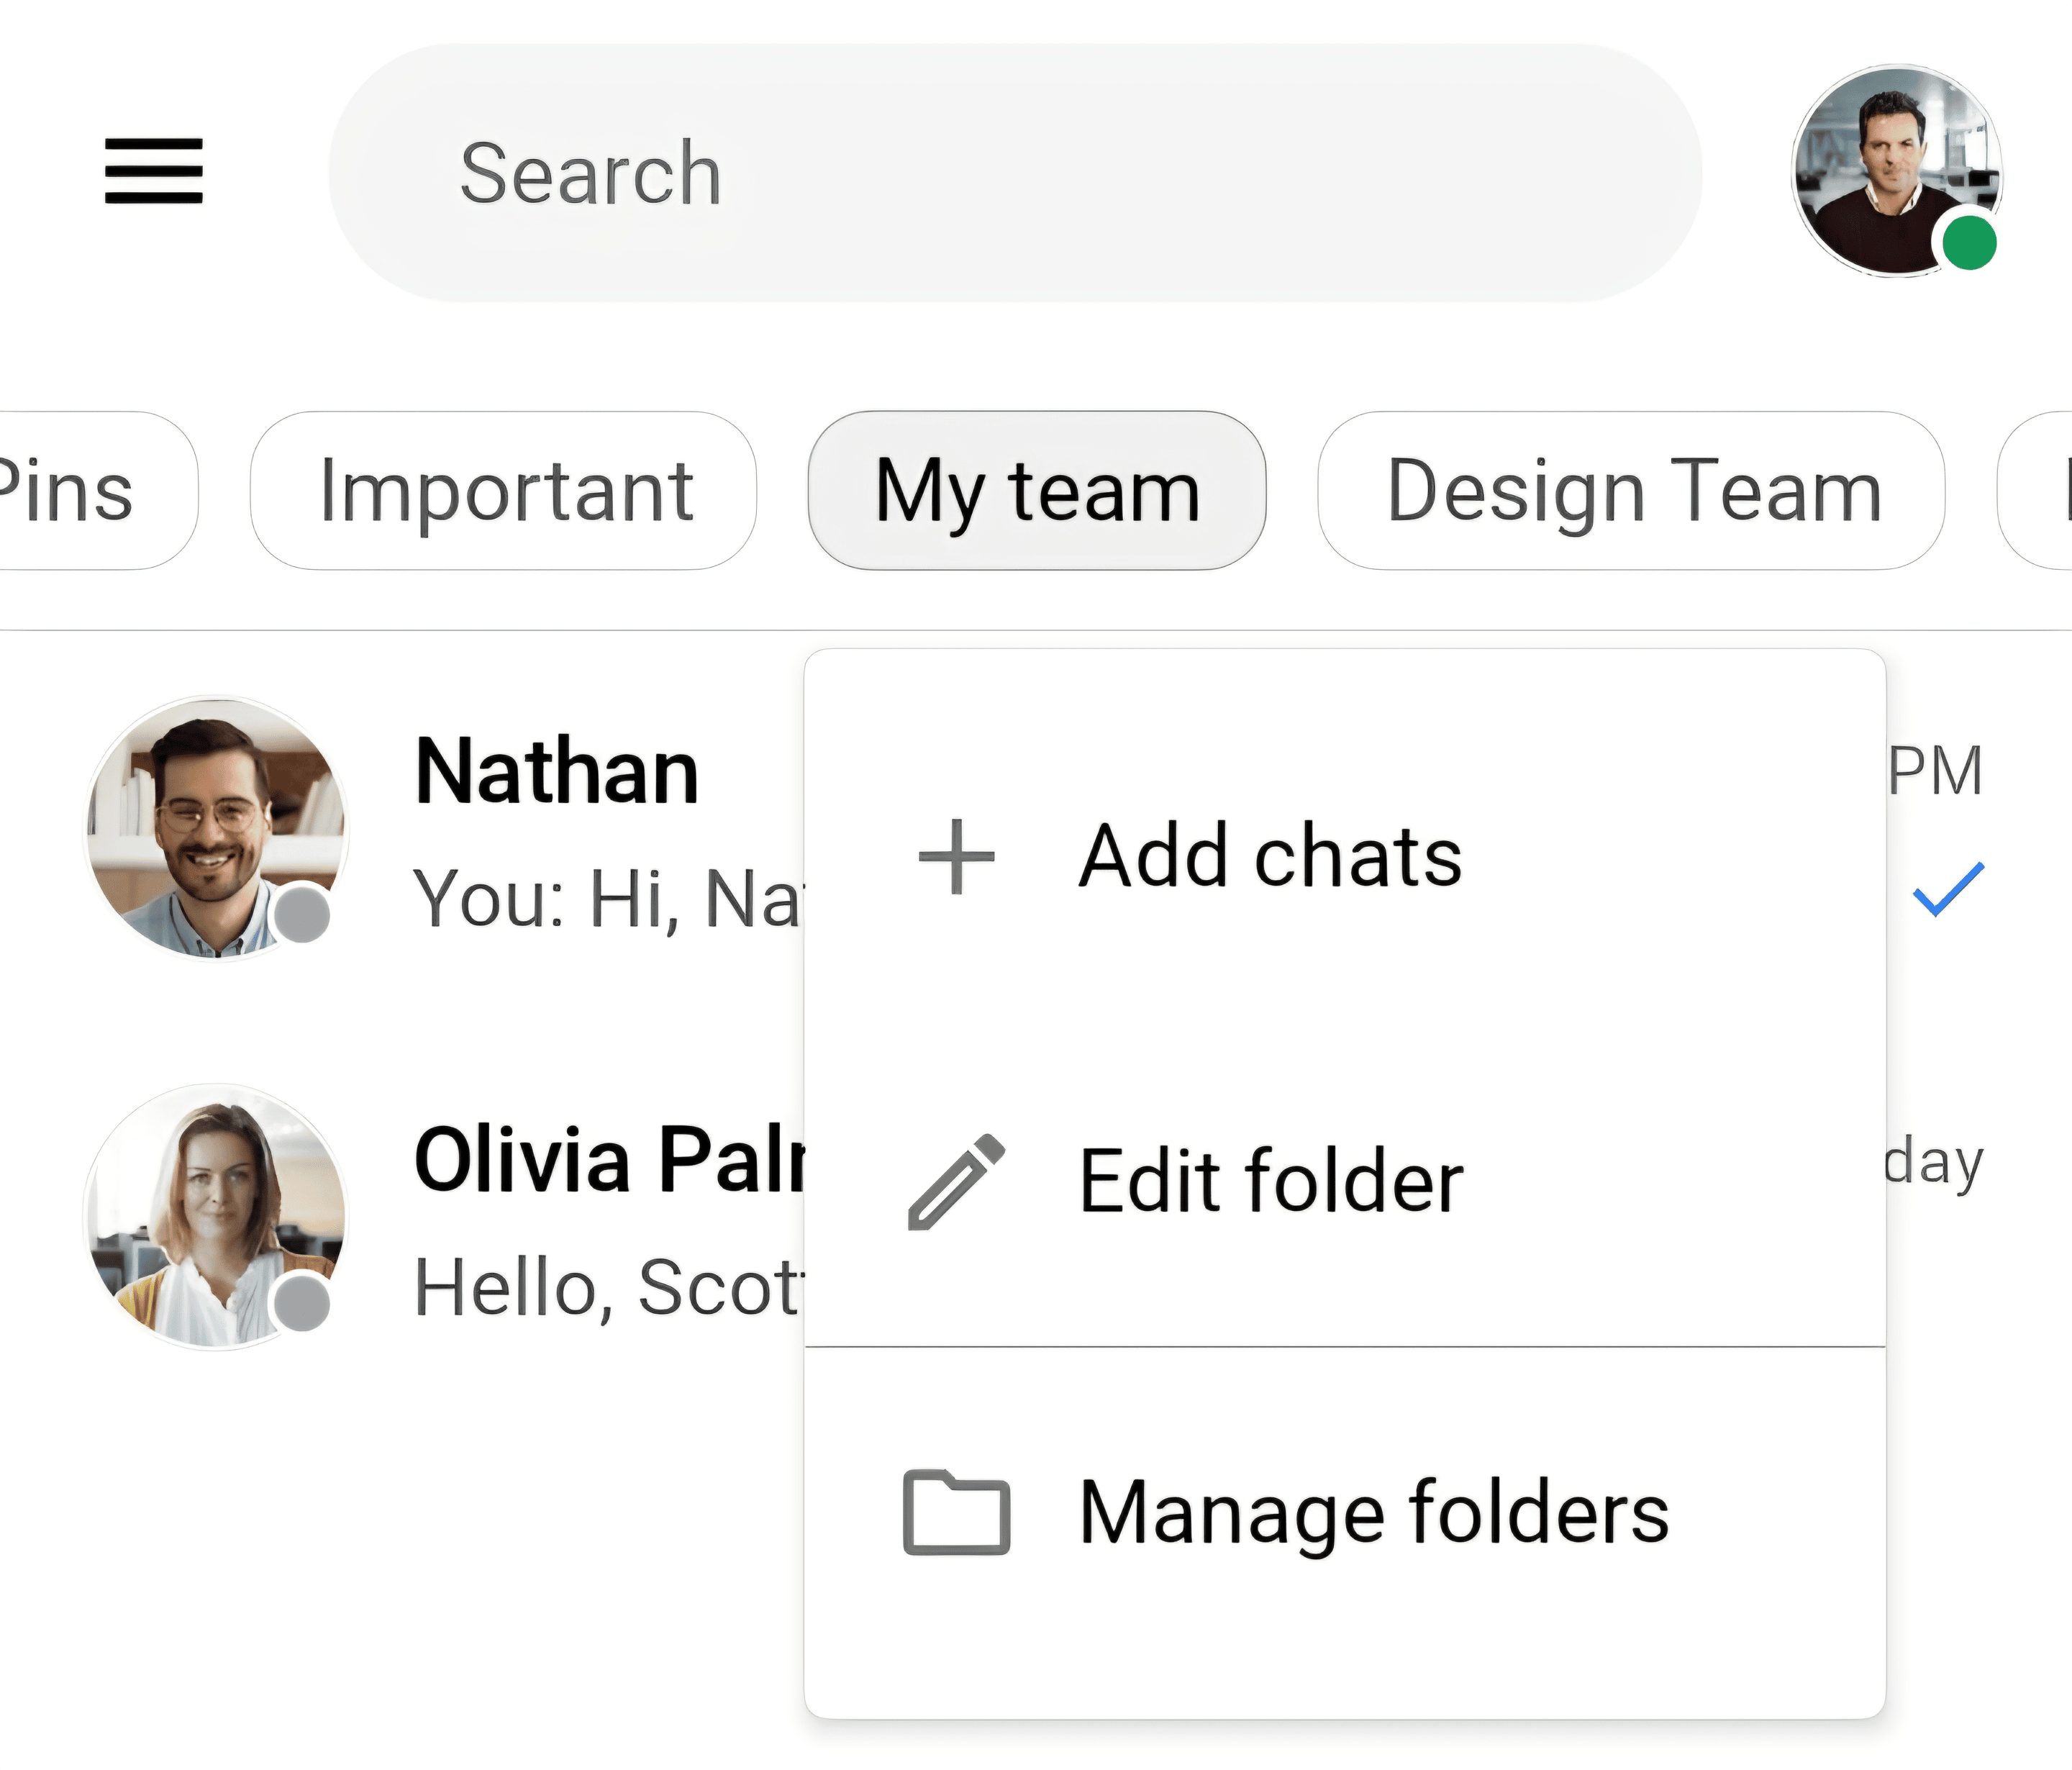Click the green online status dot
2072x1770 pixels.
(x=1969, y=243)
